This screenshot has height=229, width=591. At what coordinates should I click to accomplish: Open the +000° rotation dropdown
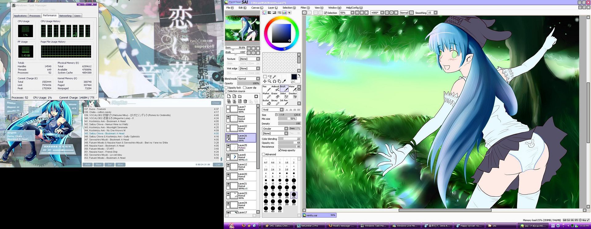[x=377, y=13]
